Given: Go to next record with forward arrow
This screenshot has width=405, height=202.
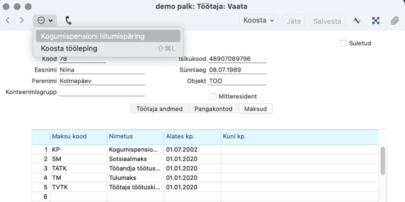Looking at the screenshot, I should pos(22,20).
